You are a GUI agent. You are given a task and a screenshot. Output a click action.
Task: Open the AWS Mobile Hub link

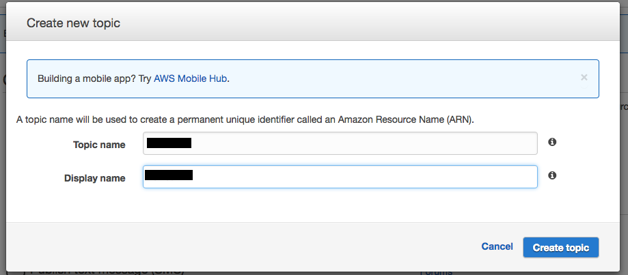click(x=190, y=78)
